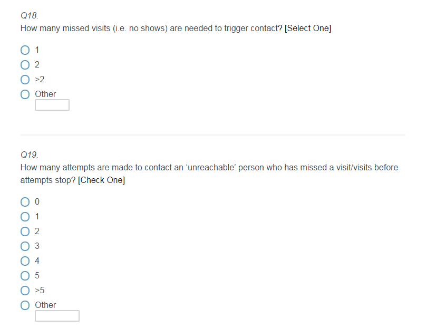The image size is (436, 328).
Task: Choose the '4' radio button in Q19
Action: (x=25, y=261)
